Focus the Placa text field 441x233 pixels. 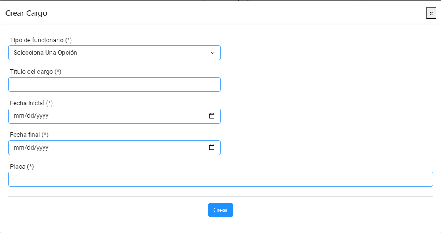click(x=220, y=179)
